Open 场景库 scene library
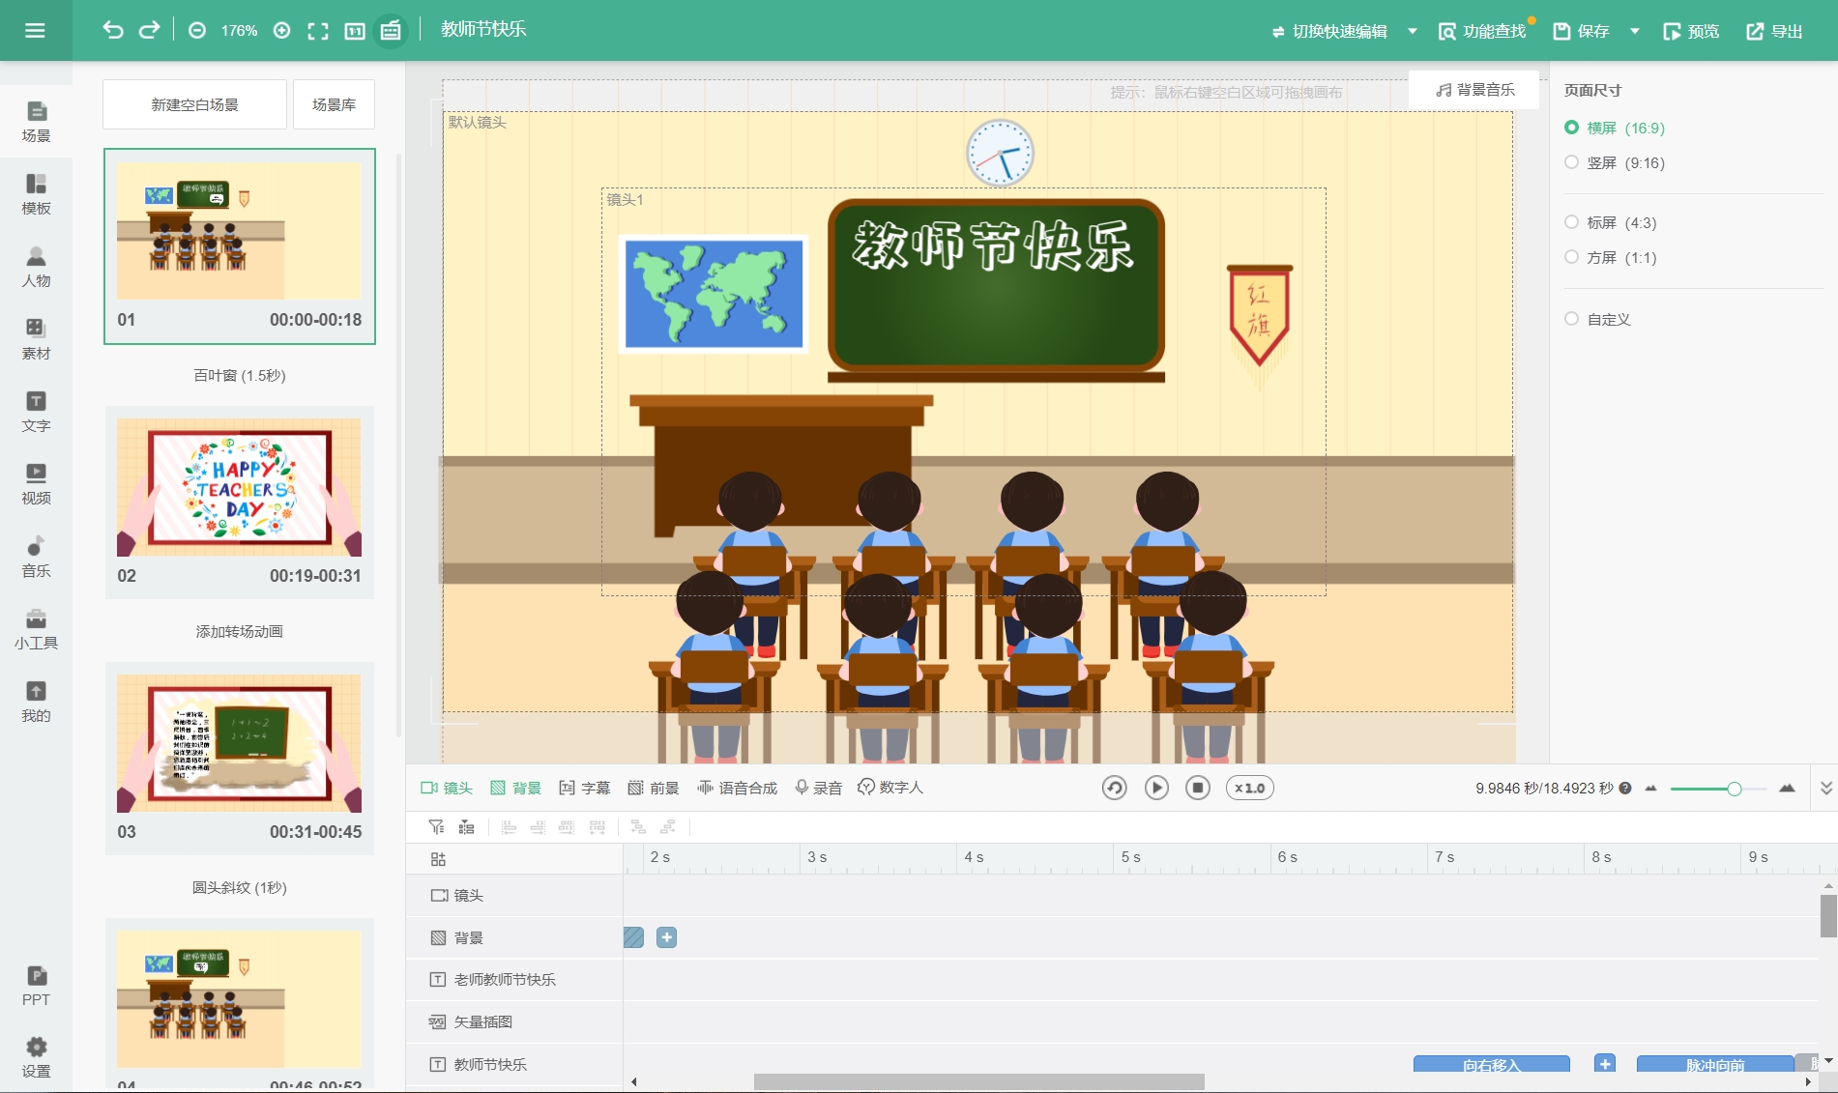The height and width of the screenshot is (1093, 1838). coord(334,104)
